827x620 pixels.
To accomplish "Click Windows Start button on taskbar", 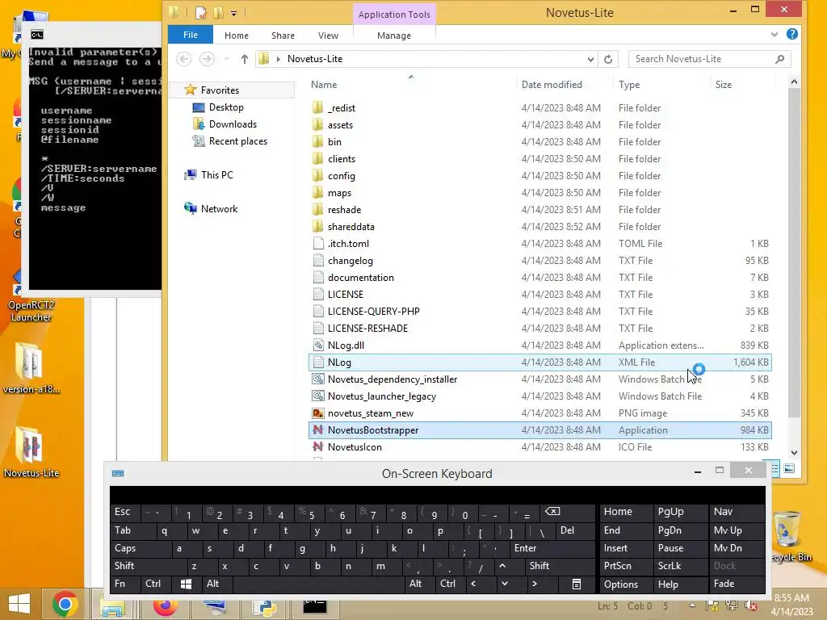I will 19,604.
